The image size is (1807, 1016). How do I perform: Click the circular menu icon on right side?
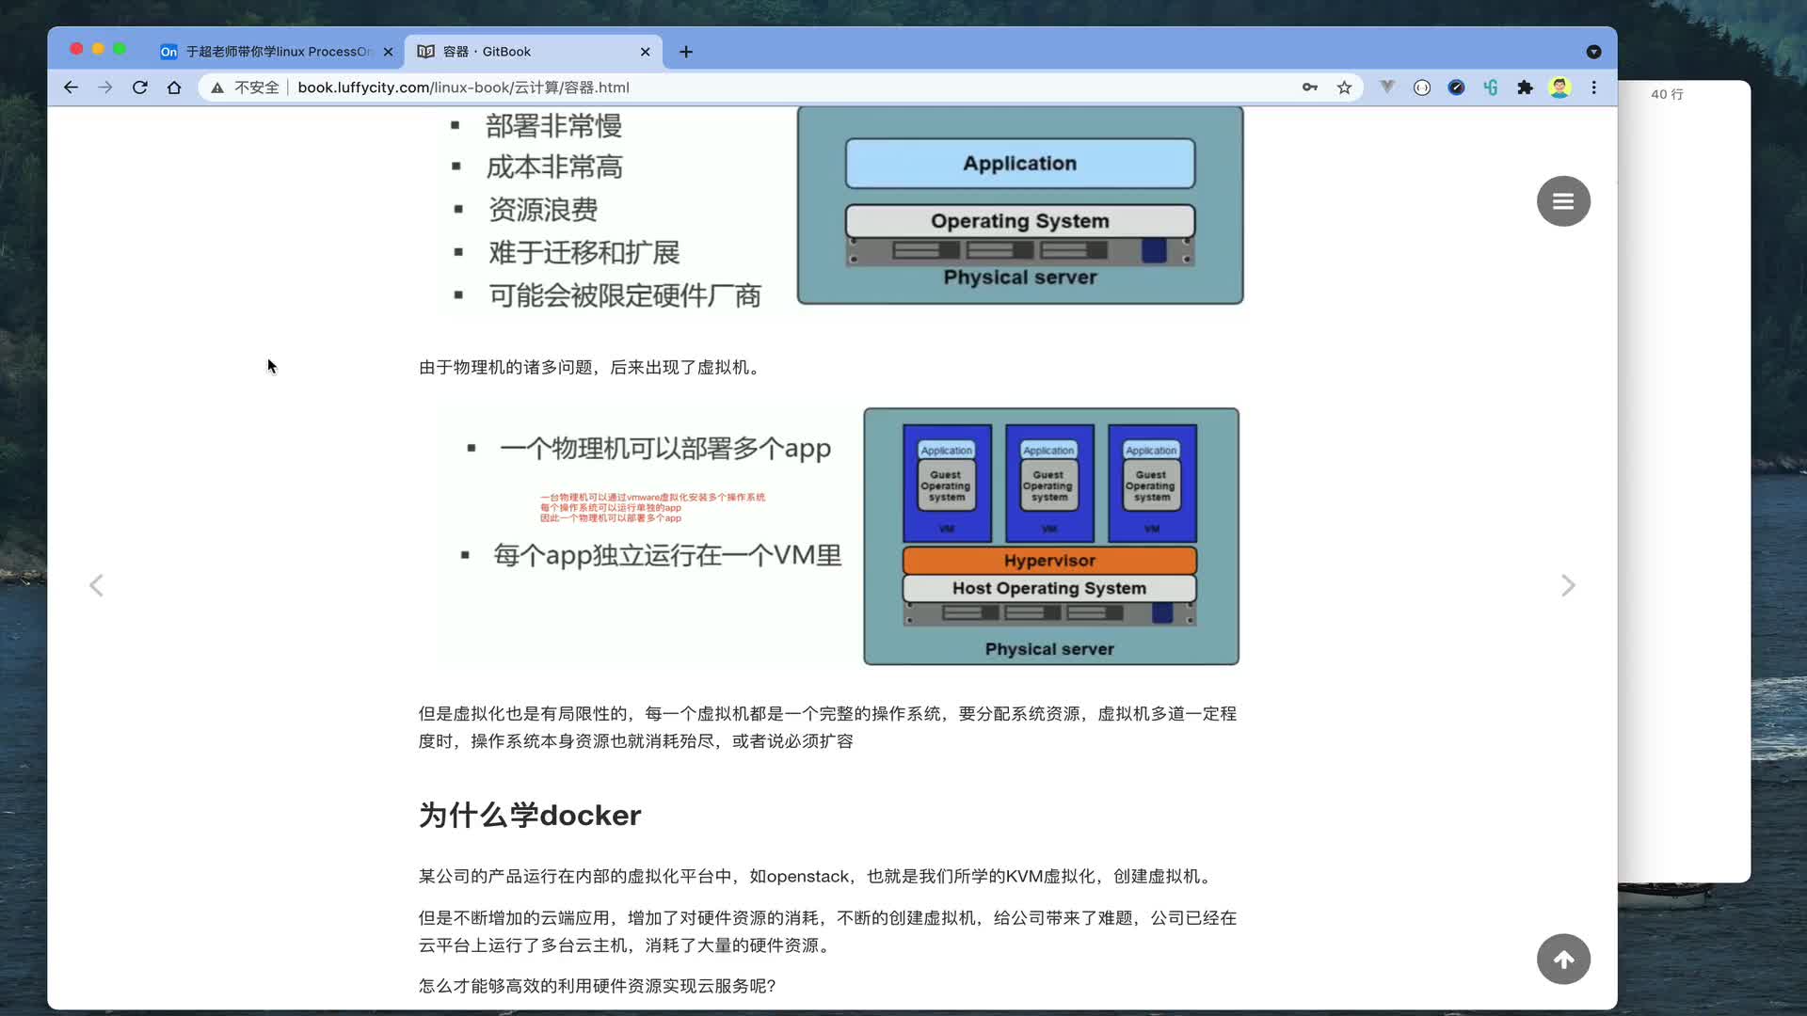(x=1562, y=201)
